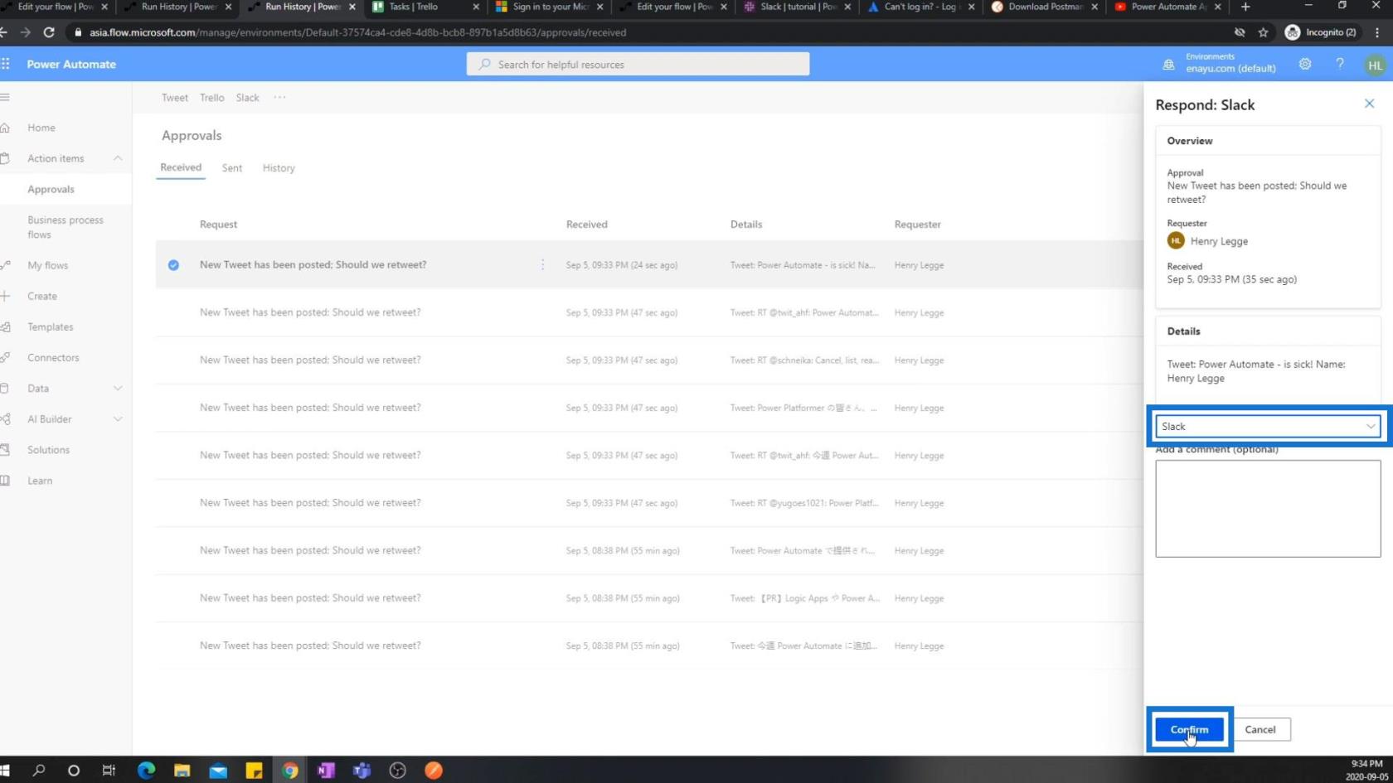
Task: Open the Slack response dropdown
Action: pos(1268,426)
